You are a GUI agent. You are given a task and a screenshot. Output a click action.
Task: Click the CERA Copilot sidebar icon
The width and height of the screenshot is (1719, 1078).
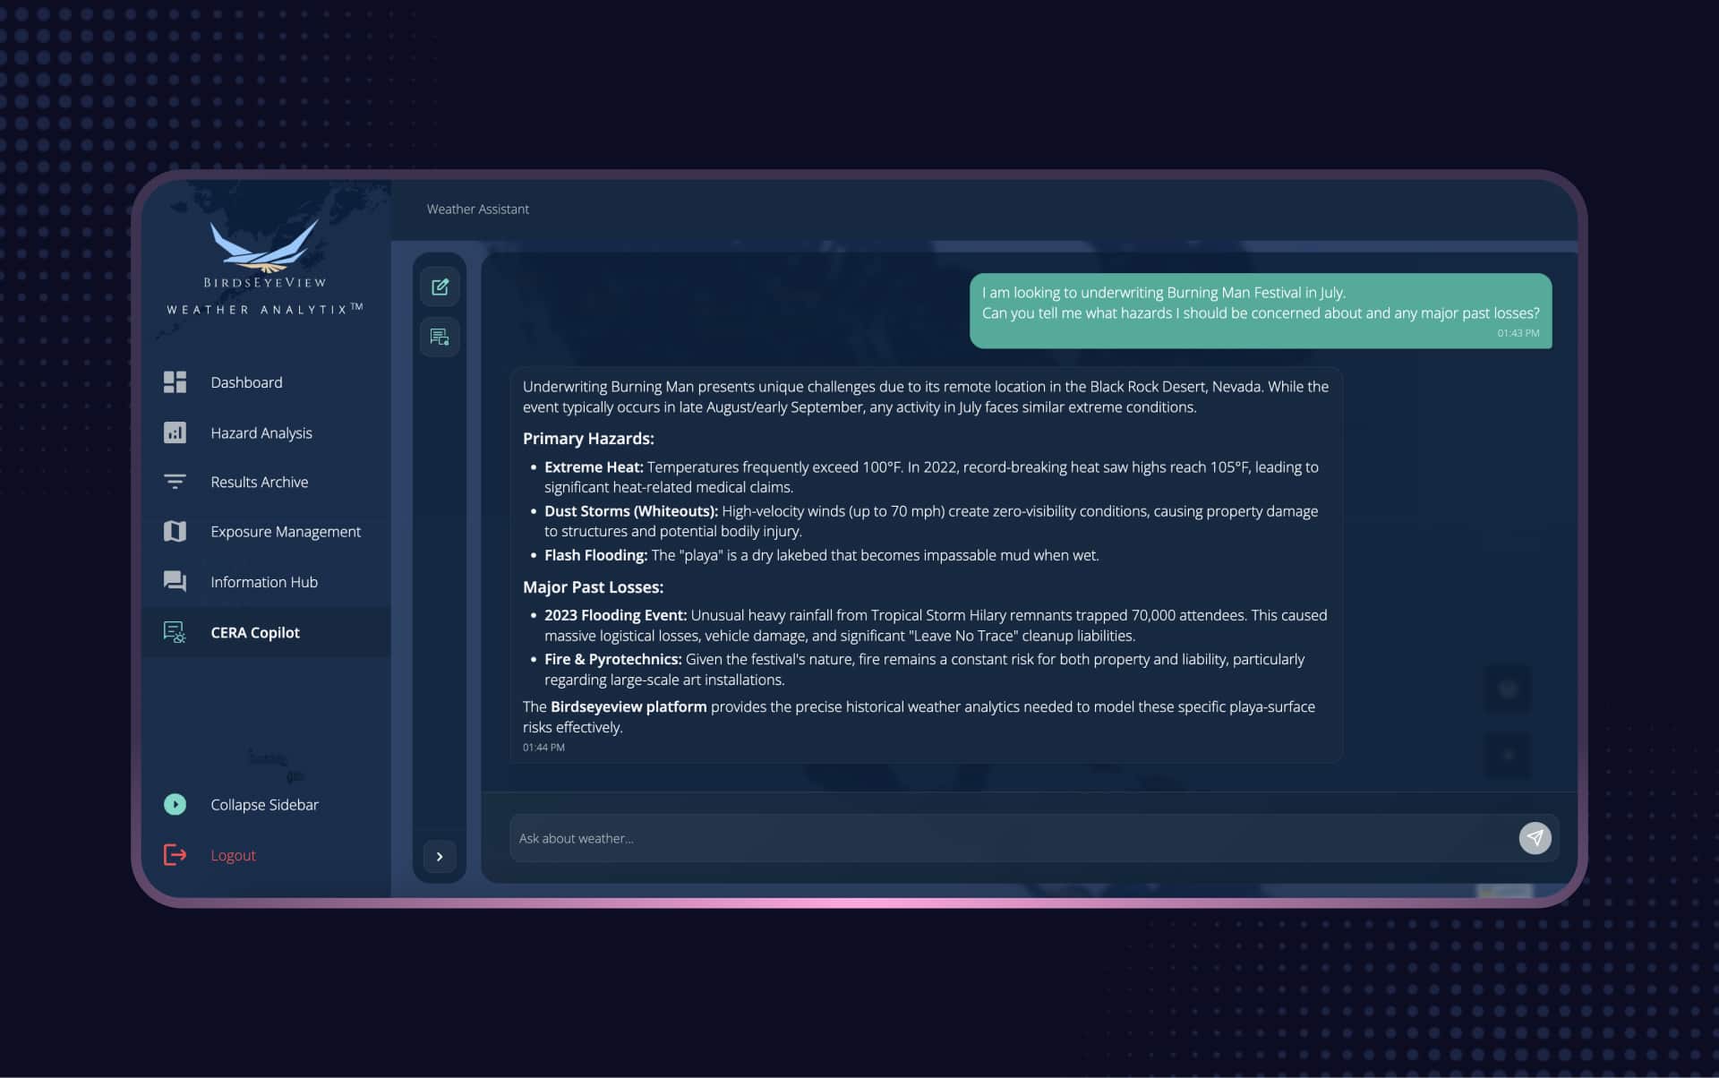175,632
